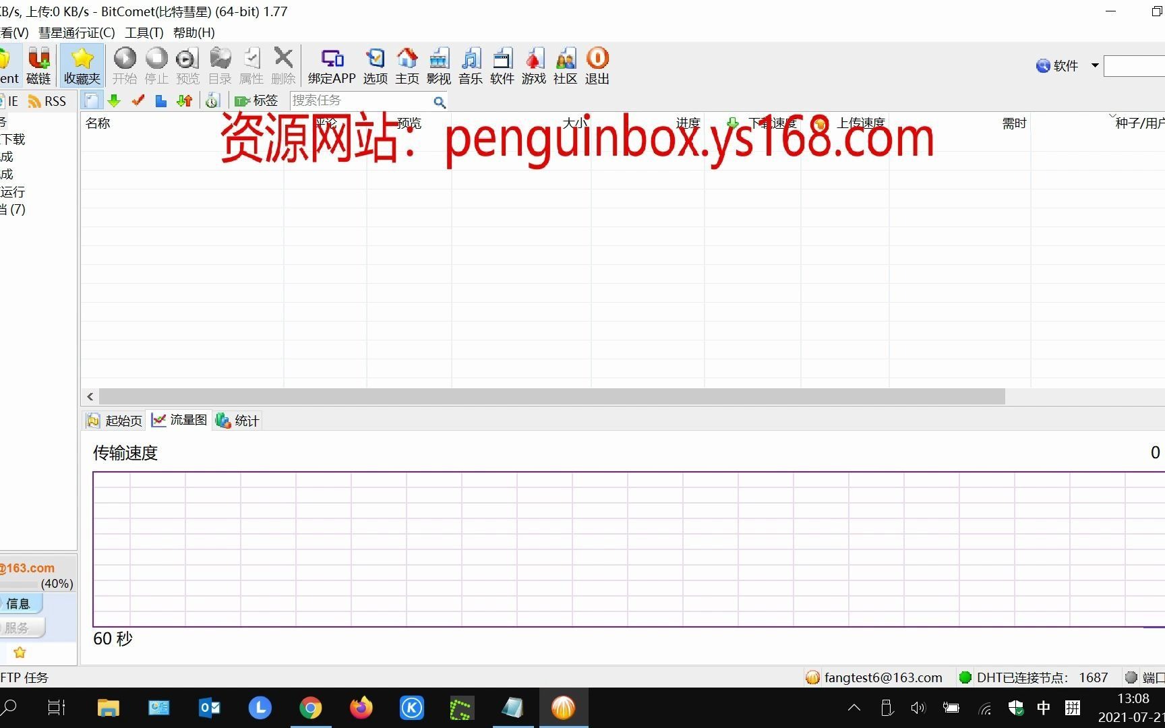Click BitComet icon on the taskbar
This screenshot has width=1165, height=728.
click(x=563, y=708)
